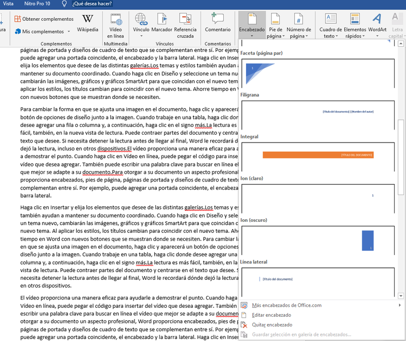406x341 pixels.
Task: Expand the Pie de página dropdown
Action: tap(275, 25)
